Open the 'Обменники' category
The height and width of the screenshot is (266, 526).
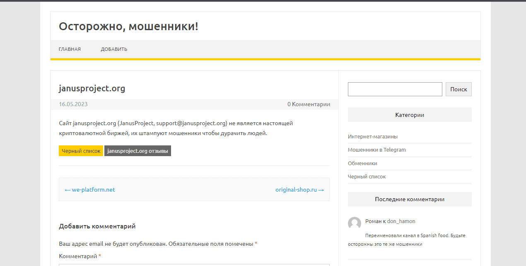point(362,163)
